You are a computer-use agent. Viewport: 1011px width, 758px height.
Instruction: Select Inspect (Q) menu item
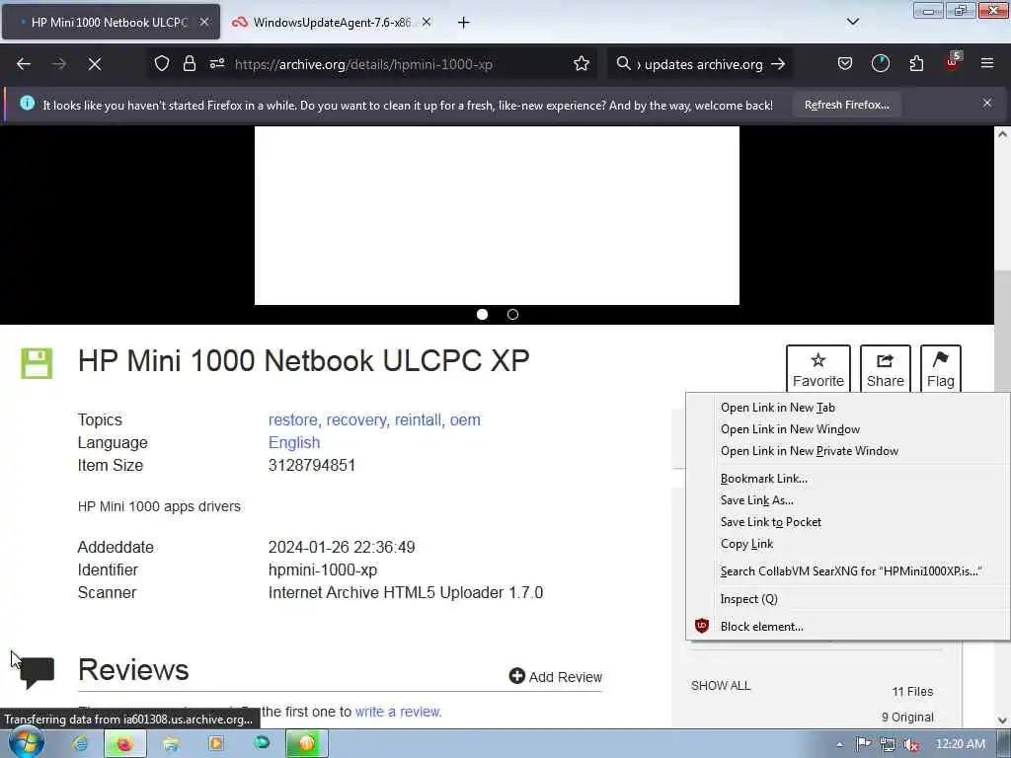(848, 599)
